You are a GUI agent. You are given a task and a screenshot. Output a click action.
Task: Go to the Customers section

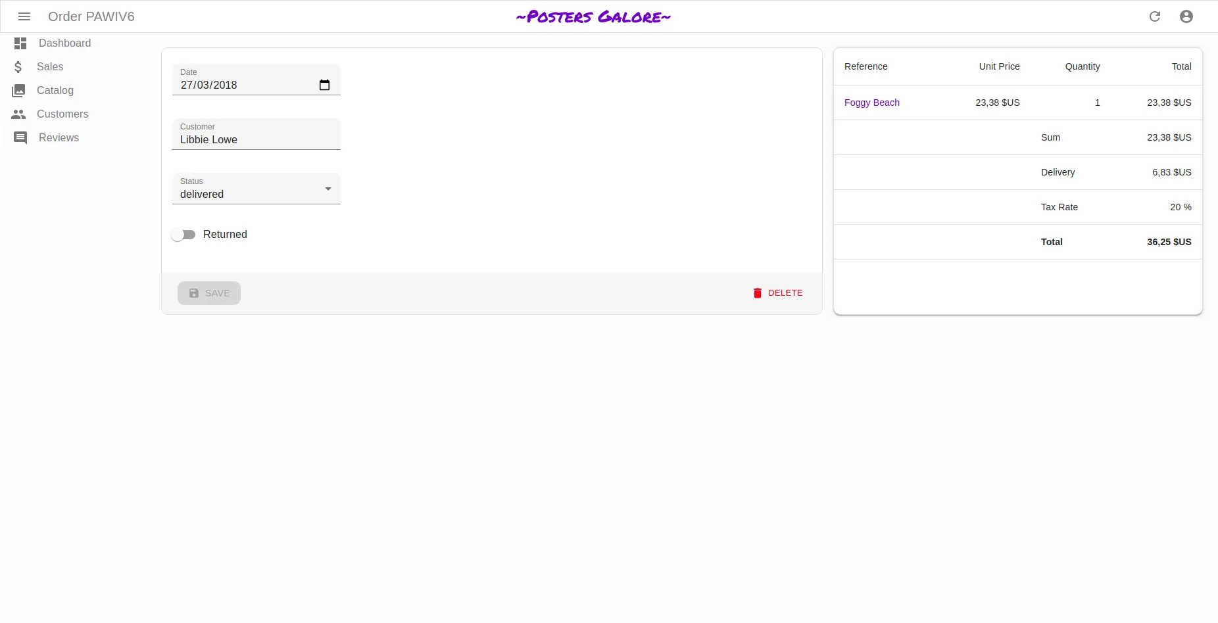(x=62, y=114)
